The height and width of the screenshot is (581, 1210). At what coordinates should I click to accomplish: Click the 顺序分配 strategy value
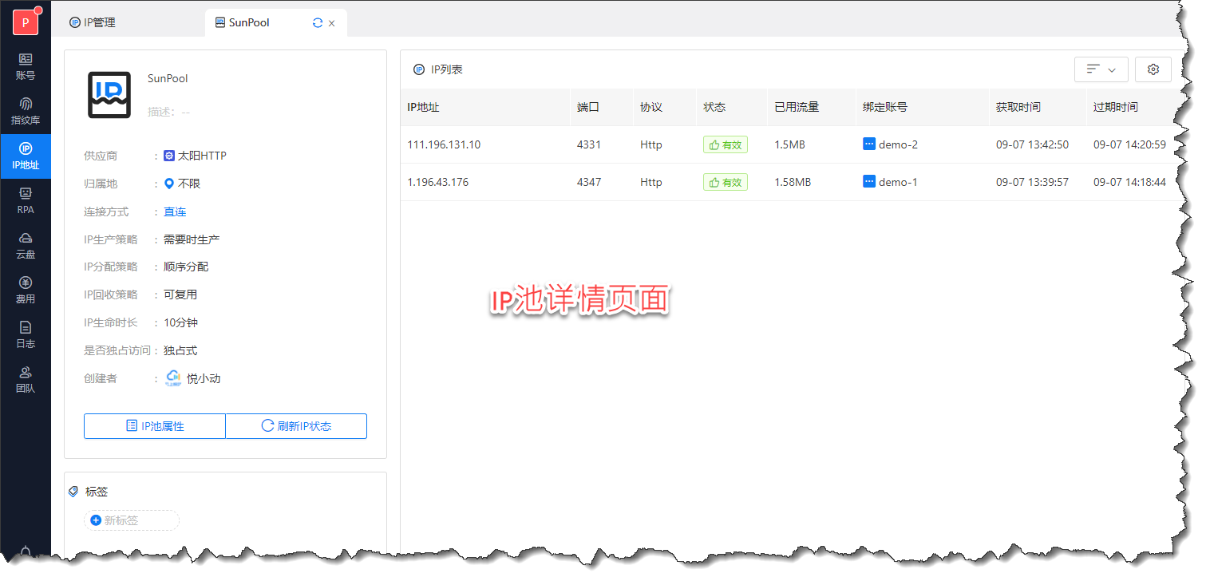click(x=186, y=267)
